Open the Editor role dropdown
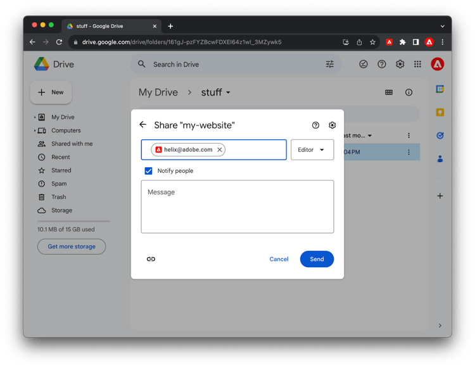The image size is (475, 368). (312, 150)
